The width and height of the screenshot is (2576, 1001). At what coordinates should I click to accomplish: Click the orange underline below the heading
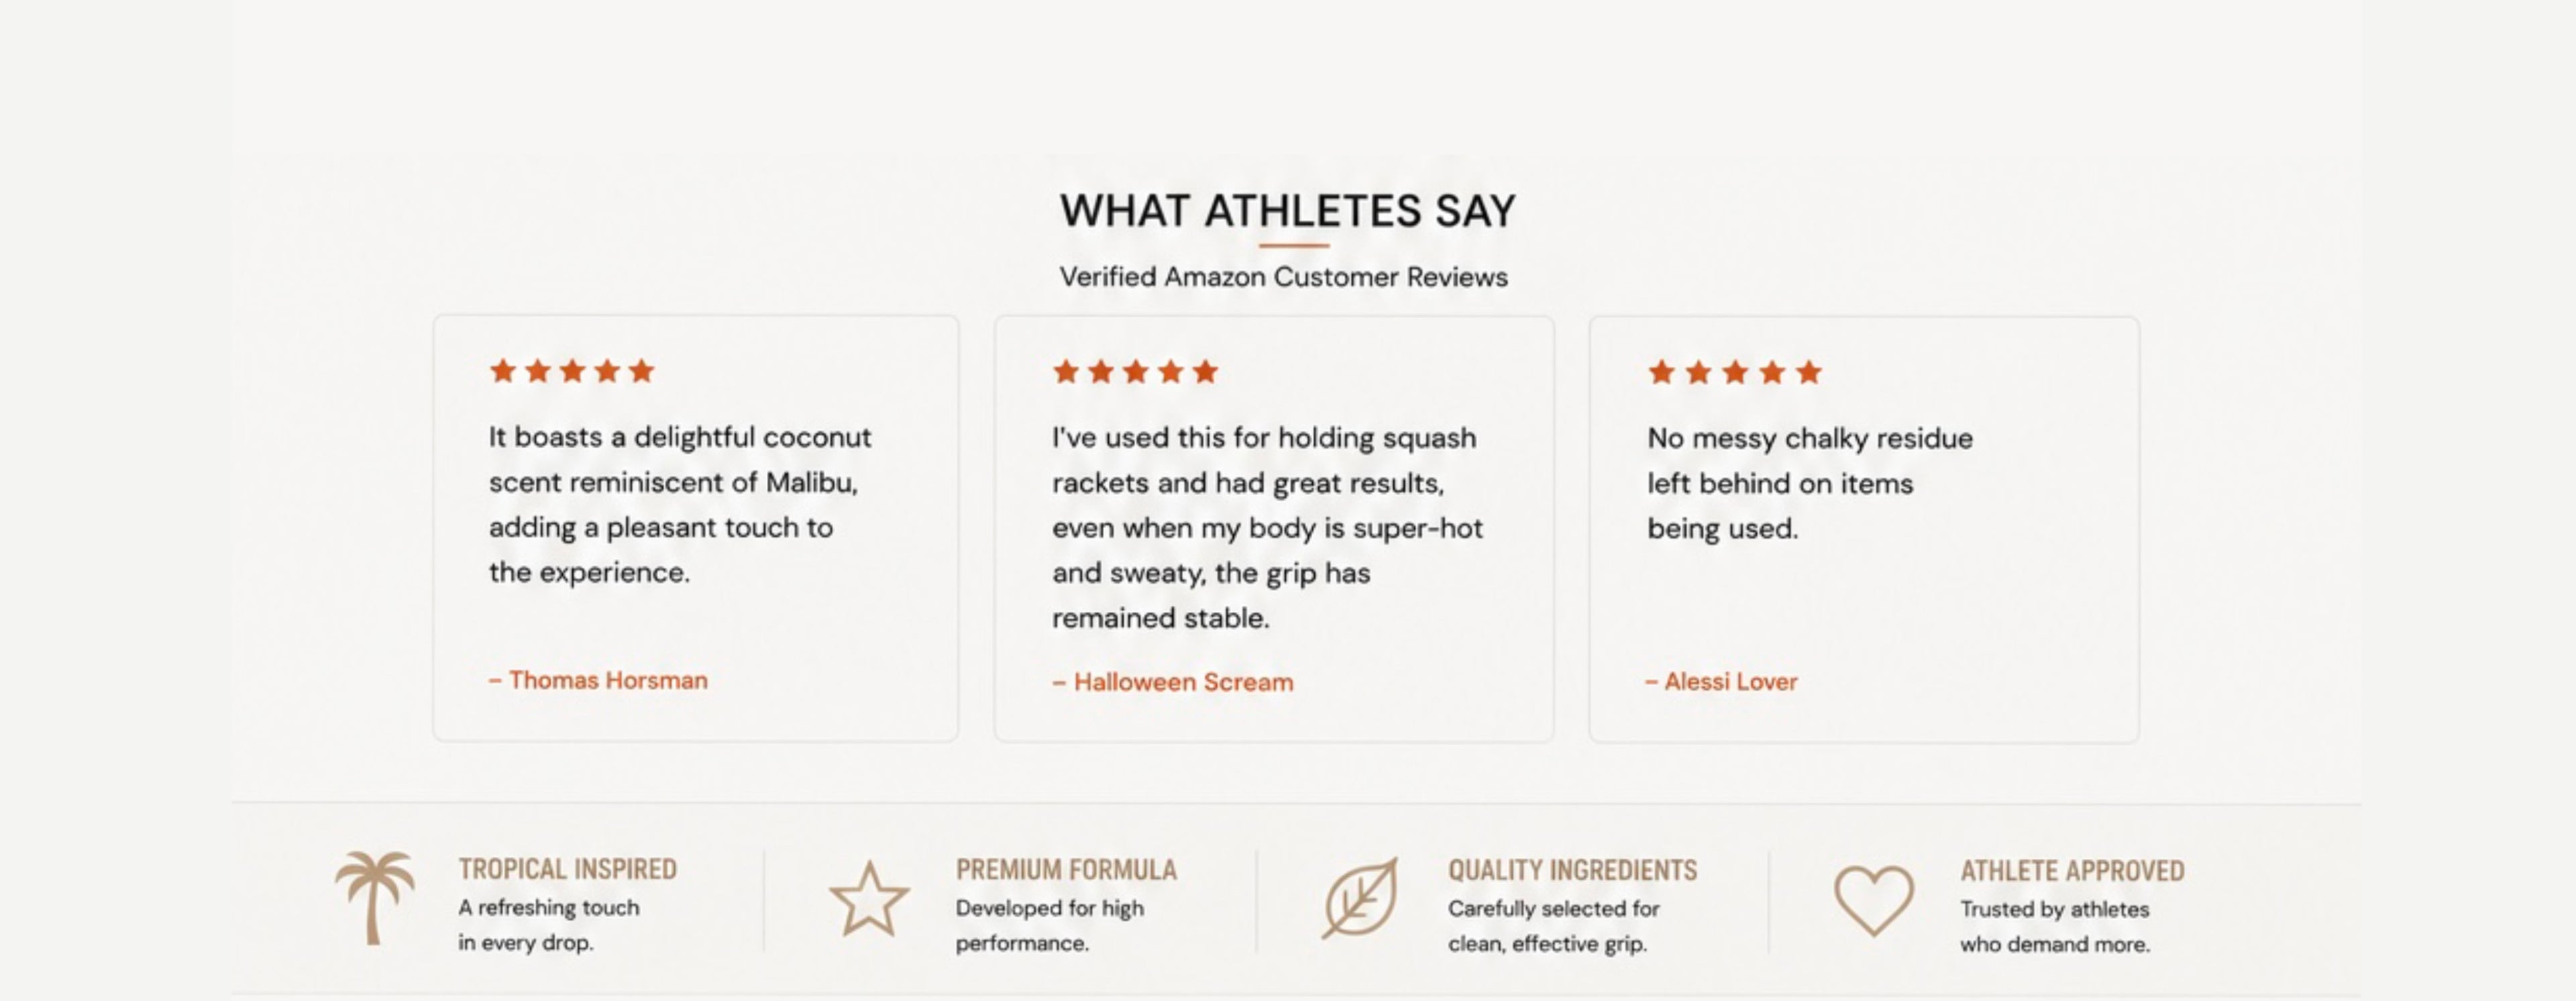point(1294,245)
